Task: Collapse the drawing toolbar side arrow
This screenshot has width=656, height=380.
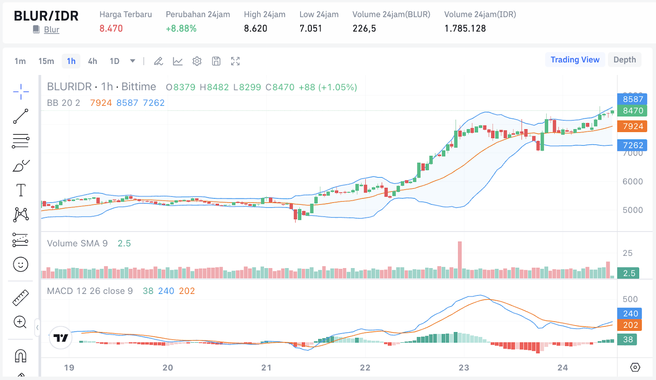Action: pyautogui.click(x=37, y=328)
